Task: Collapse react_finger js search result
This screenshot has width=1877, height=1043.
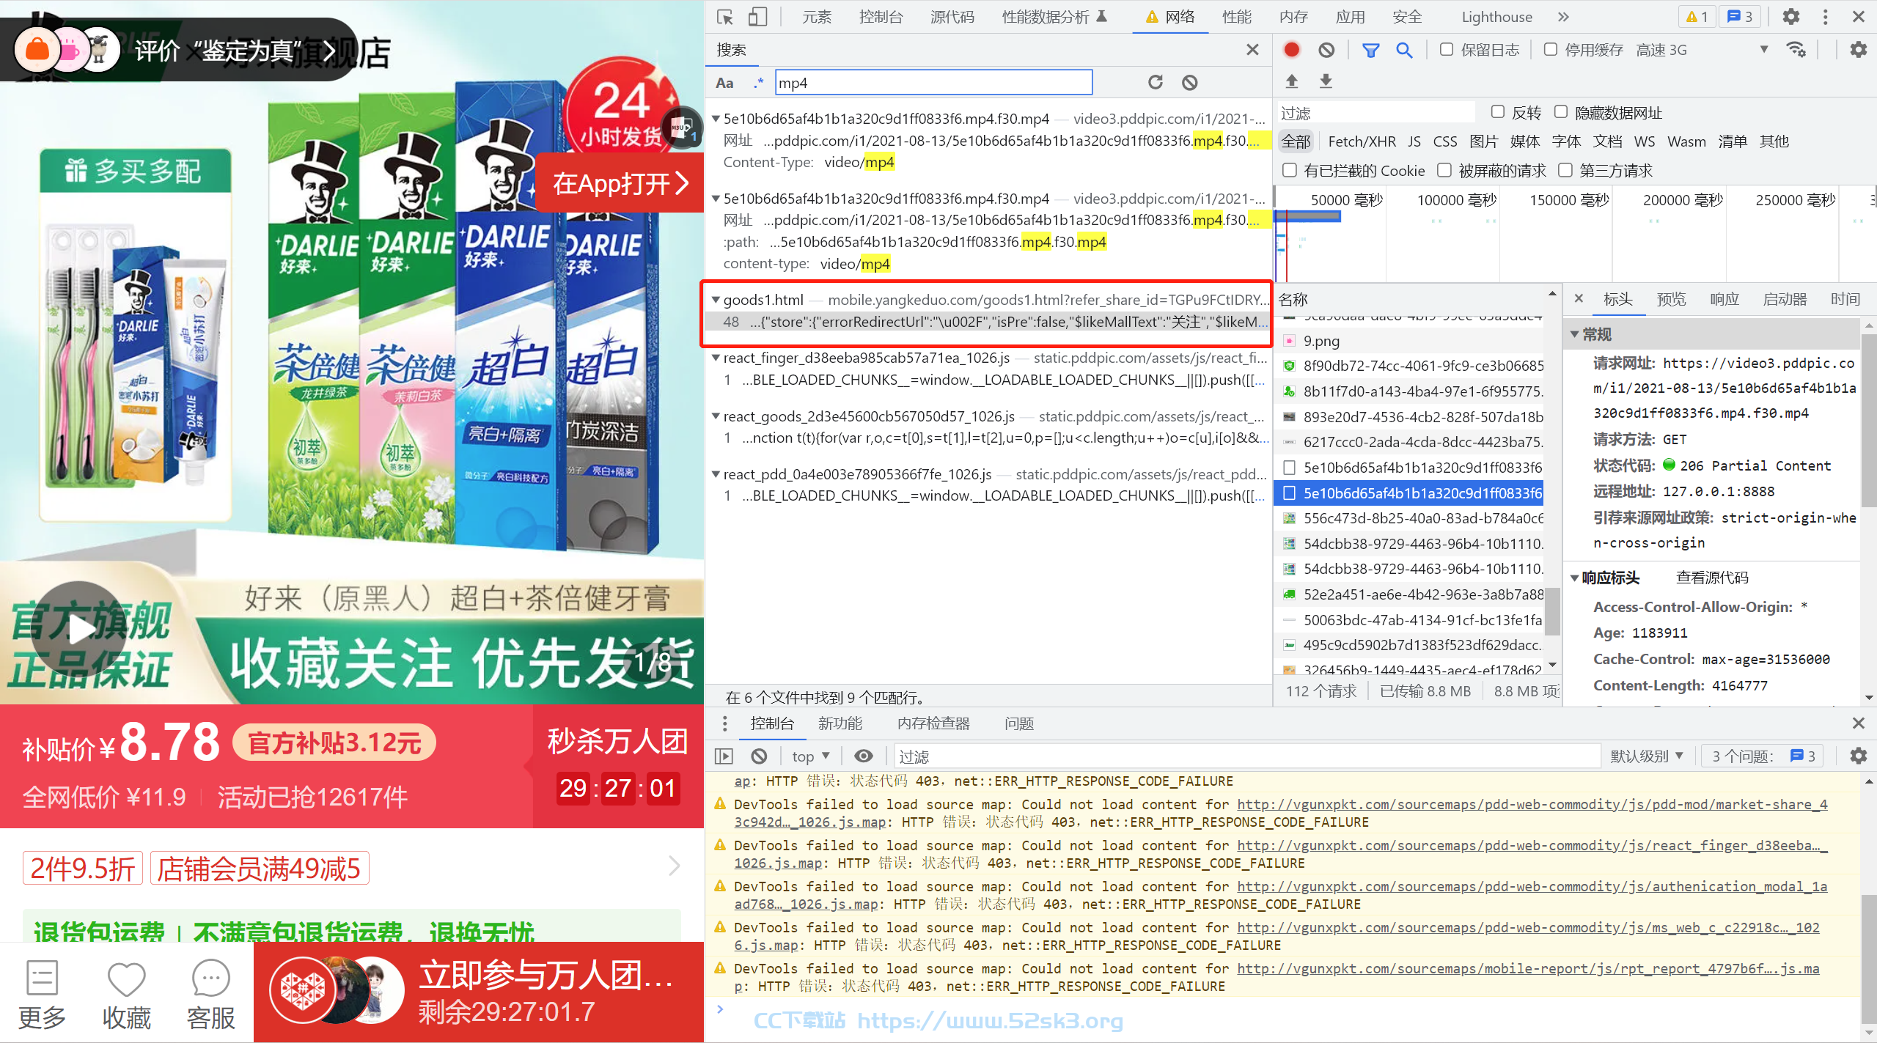Action: coord(716,358)
